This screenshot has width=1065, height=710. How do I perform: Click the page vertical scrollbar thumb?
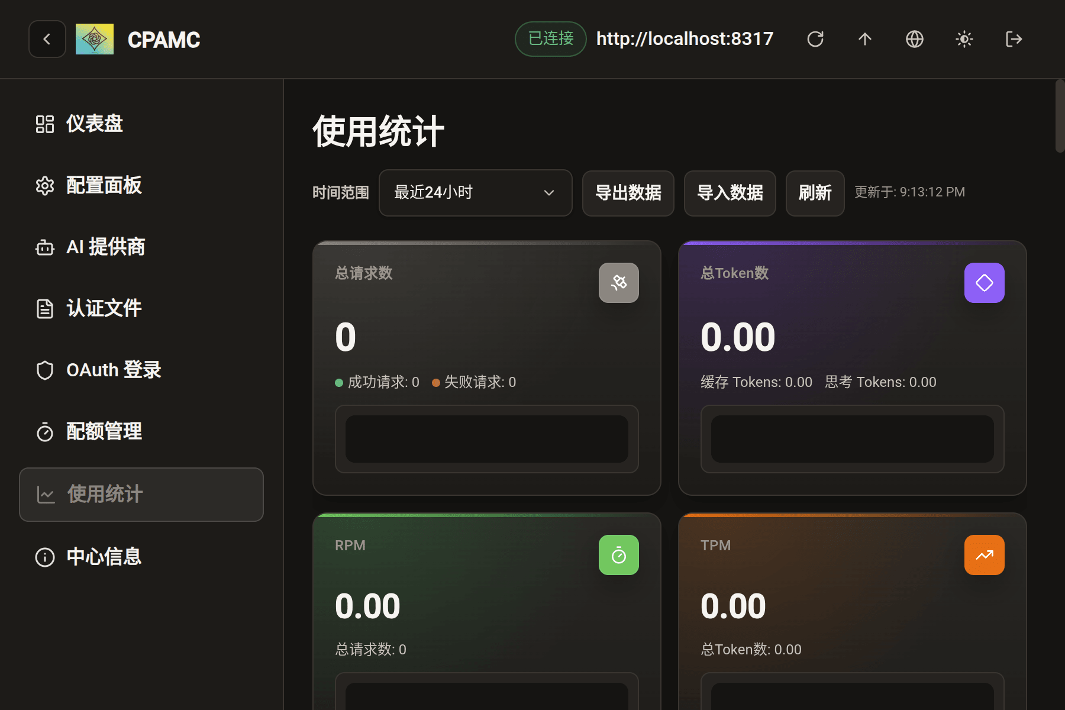pyautogui.click(x=1060, y=116)
